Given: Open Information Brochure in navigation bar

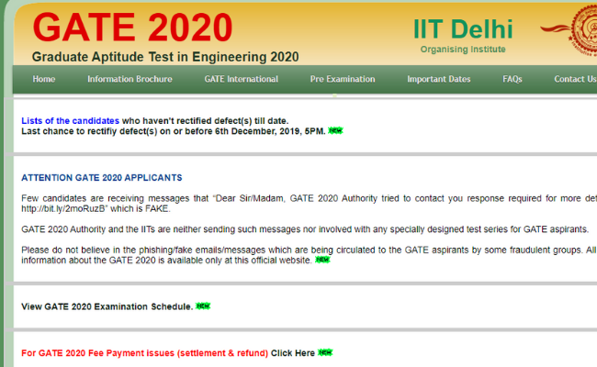Looking at the screenshot, I should pyautogui.click(x=130, y=79).
